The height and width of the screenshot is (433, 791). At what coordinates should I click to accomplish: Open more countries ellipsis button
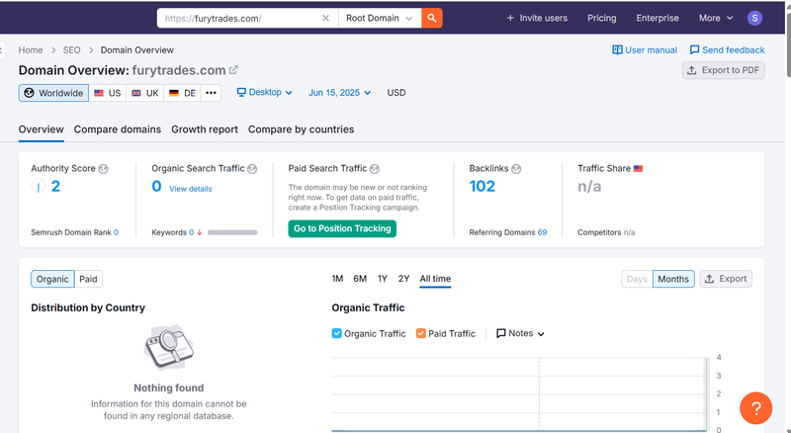click(x=211, y=93)
